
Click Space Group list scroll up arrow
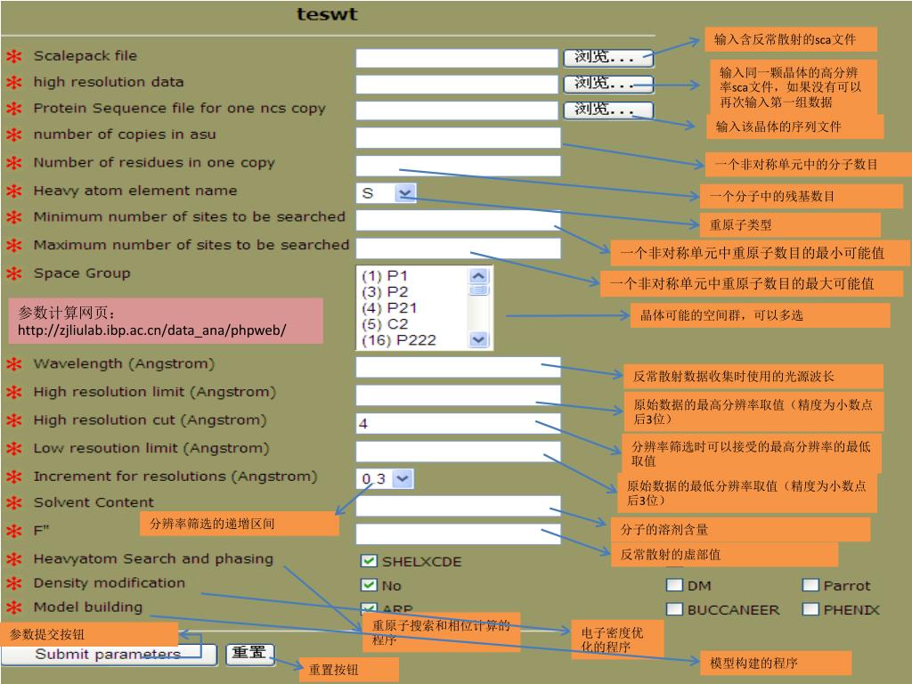point(478,276)
